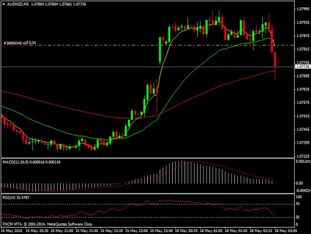Click the 15 May 23:00 time label
This screenshot has width=311, height=234.
[137, 231]
